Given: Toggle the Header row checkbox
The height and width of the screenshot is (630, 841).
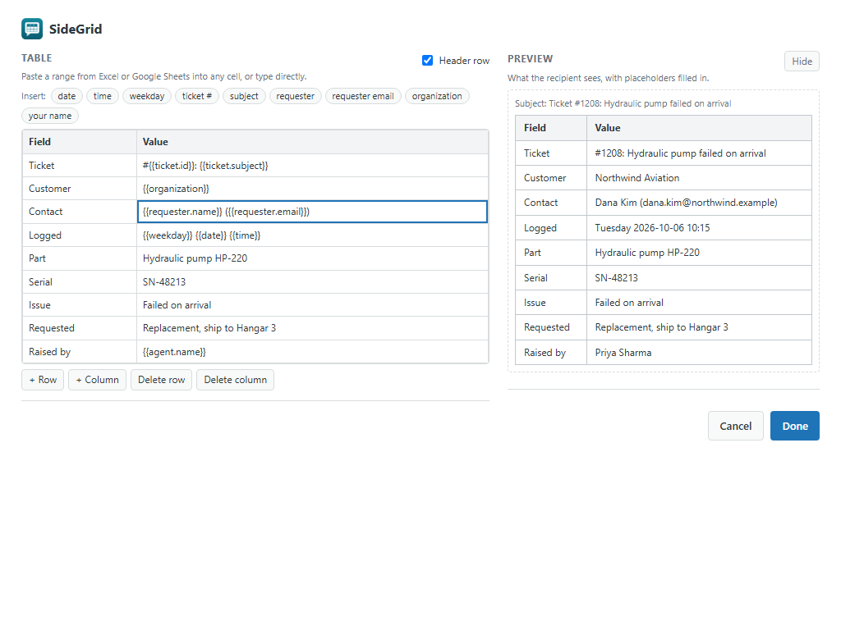Looking at the screenshot, I should coord(427,60).
